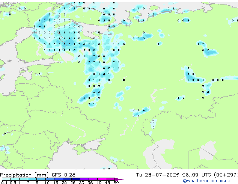Click the '35' legend scale label
Image resolution: width=238 pixels, height=184 pixels.
(x=90, y=182)
